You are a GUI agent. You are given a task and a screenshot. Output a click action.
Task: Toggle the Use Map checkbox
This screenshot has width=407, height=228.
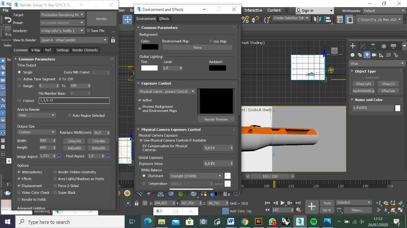click(x=211, y=41)
